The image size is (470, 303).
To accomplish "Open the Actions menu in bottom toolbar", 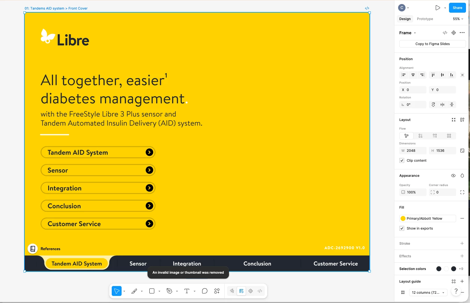I will click(217, 291).
